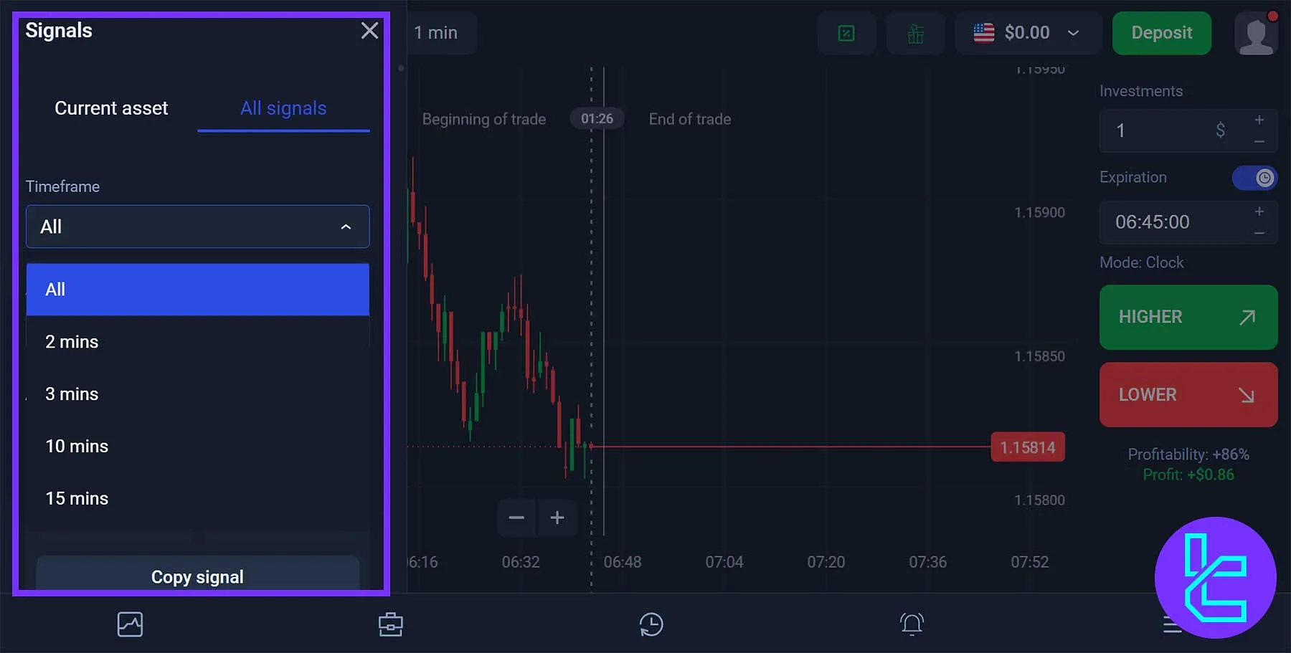Select the 2 mins timeframe option
The height and width of the screenshot is (653, 1291).
(72, 342)
